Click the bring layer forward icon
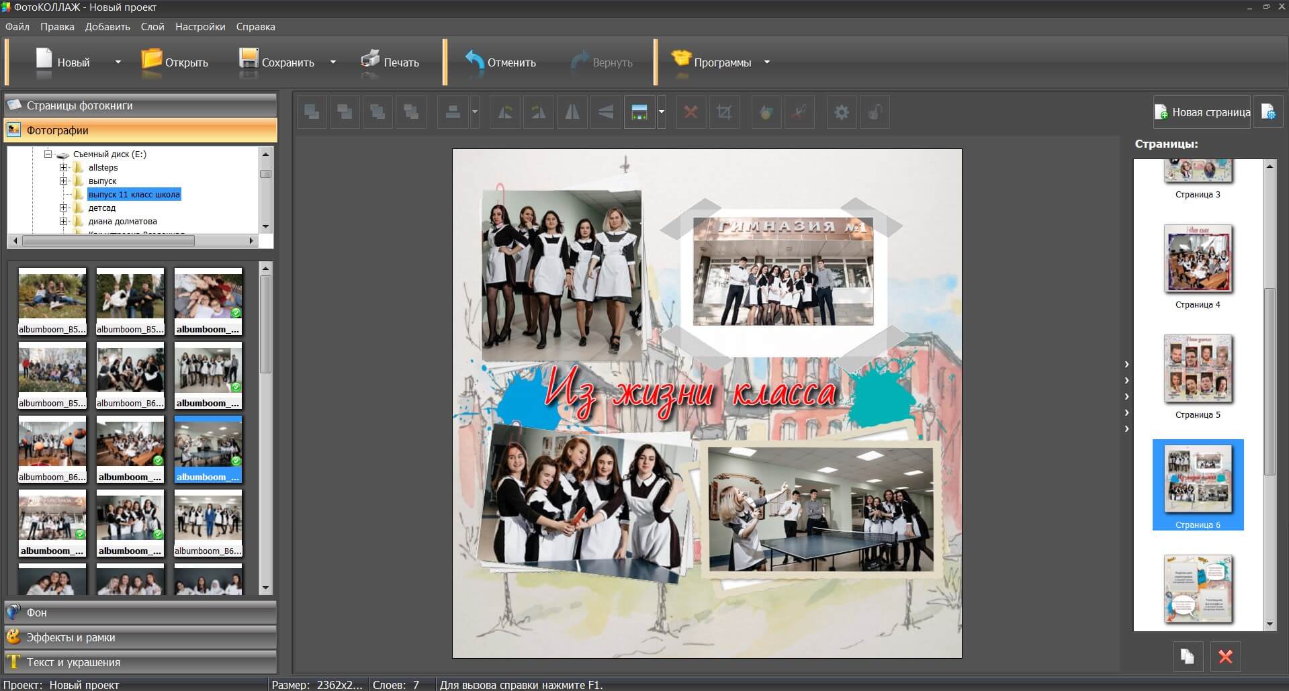The image size is (1289, 691). (312, 112)
